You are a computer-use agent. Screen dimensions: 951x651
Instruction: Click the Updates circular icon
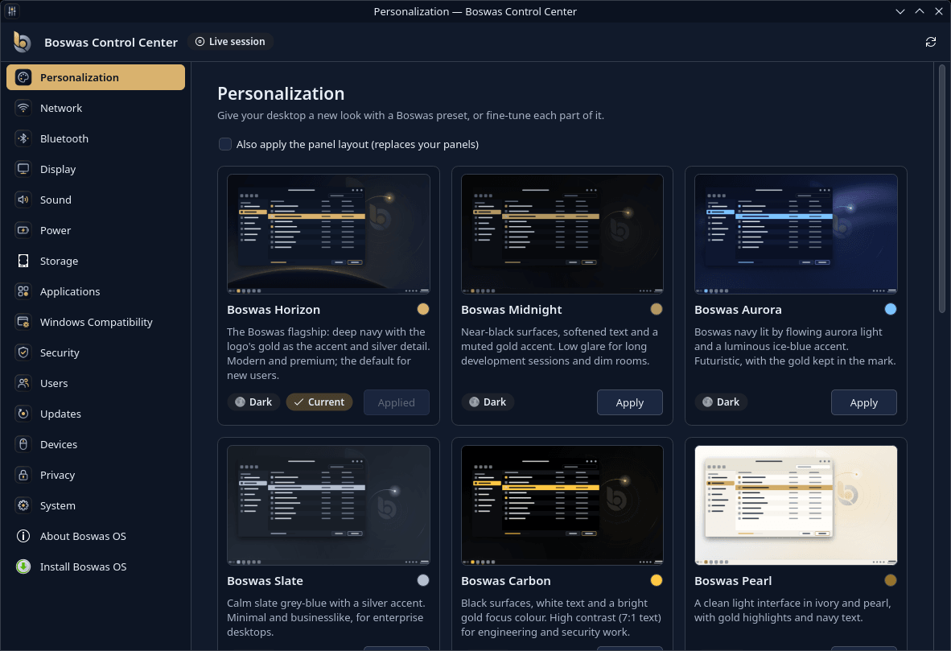click(x=23, y=414)
